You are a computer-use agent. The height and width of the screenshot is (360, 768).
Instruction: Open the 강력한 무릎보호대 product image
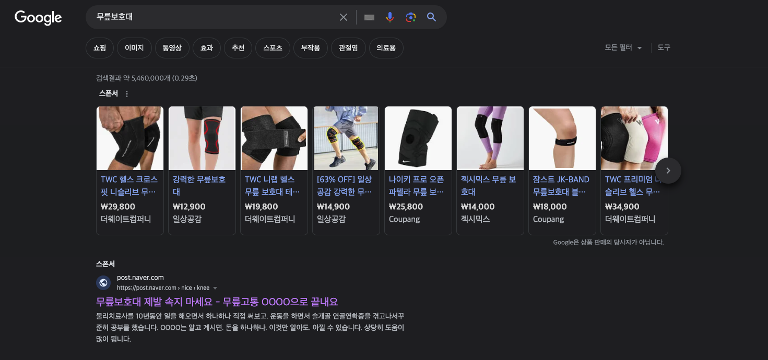pos(202,138)
